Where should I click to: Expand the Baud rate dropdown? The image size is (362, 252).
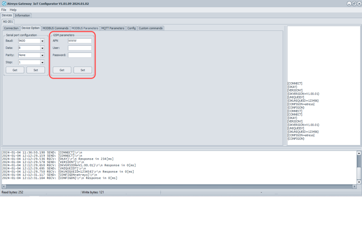pyautogui.click(x=42, y=41)
